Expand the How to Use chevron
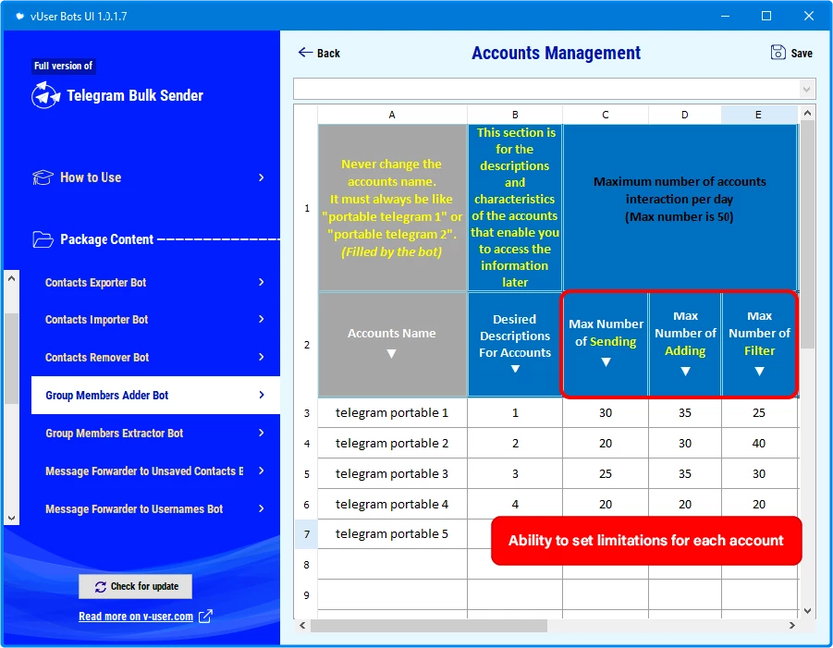 pyautogui.click(x=262, y=177)
